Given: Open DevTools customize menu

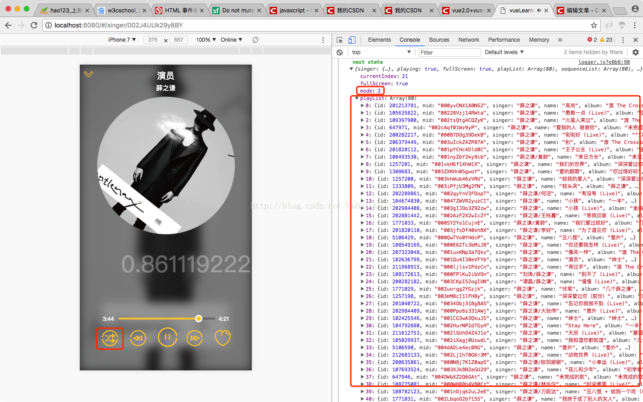Looking at the screenshot, I should (623, 40).
